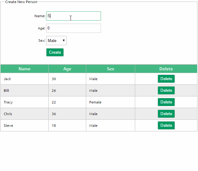
Task: Click the Delete column header
Action: click(x=166, y=69)
